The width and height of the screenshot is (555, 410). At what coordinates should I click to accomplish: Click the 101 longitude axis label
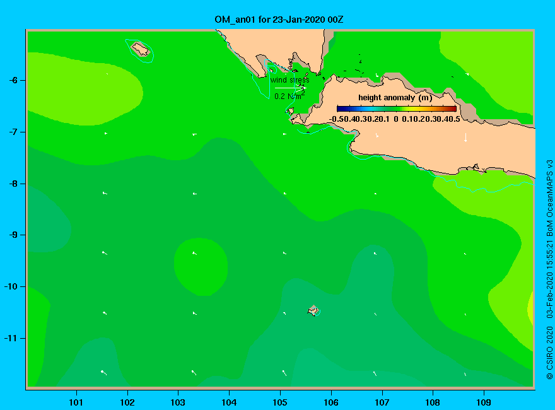[76, 402]
